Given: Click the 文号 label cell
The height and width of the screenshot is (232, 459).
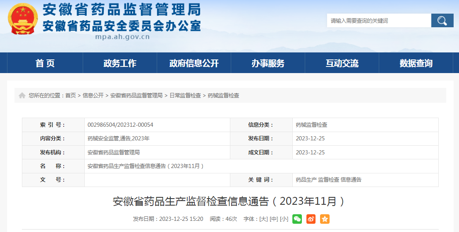Looking at the screenshot, I should click(53, 180).
